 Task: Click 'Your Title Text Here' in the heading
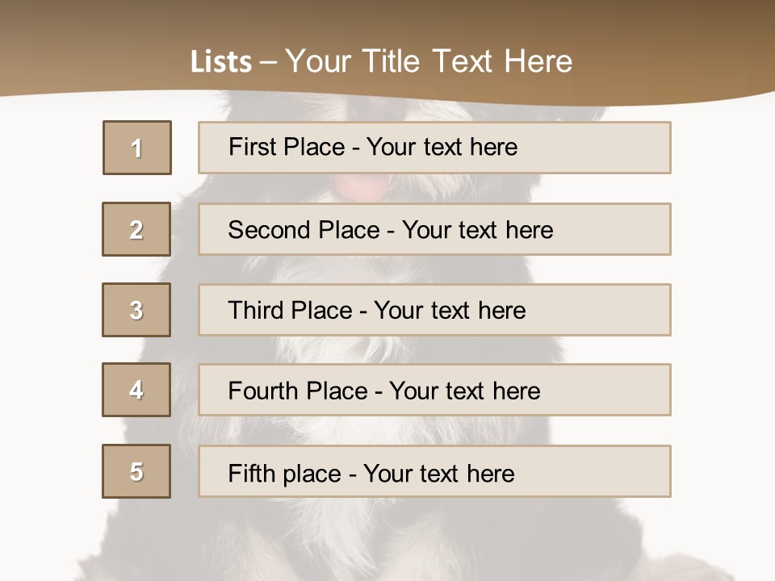[x=428, y=61]
